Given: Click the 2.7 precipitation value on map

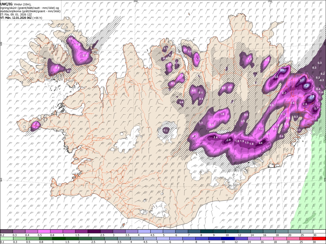Looking at the screenshot, I should pyautogui.click(x=316, y=109).
